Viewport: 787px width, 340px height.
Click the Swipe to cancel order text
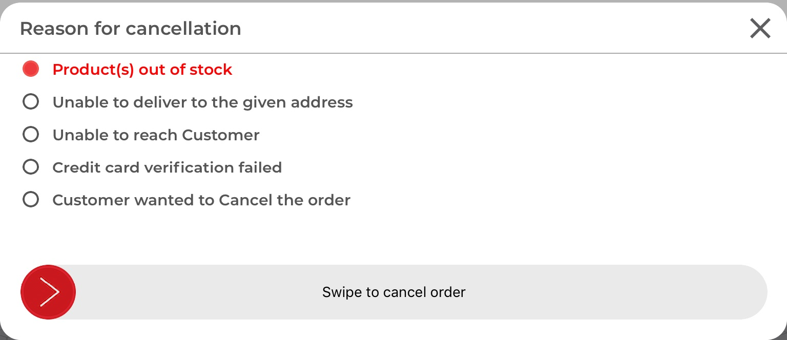point(393,292)
